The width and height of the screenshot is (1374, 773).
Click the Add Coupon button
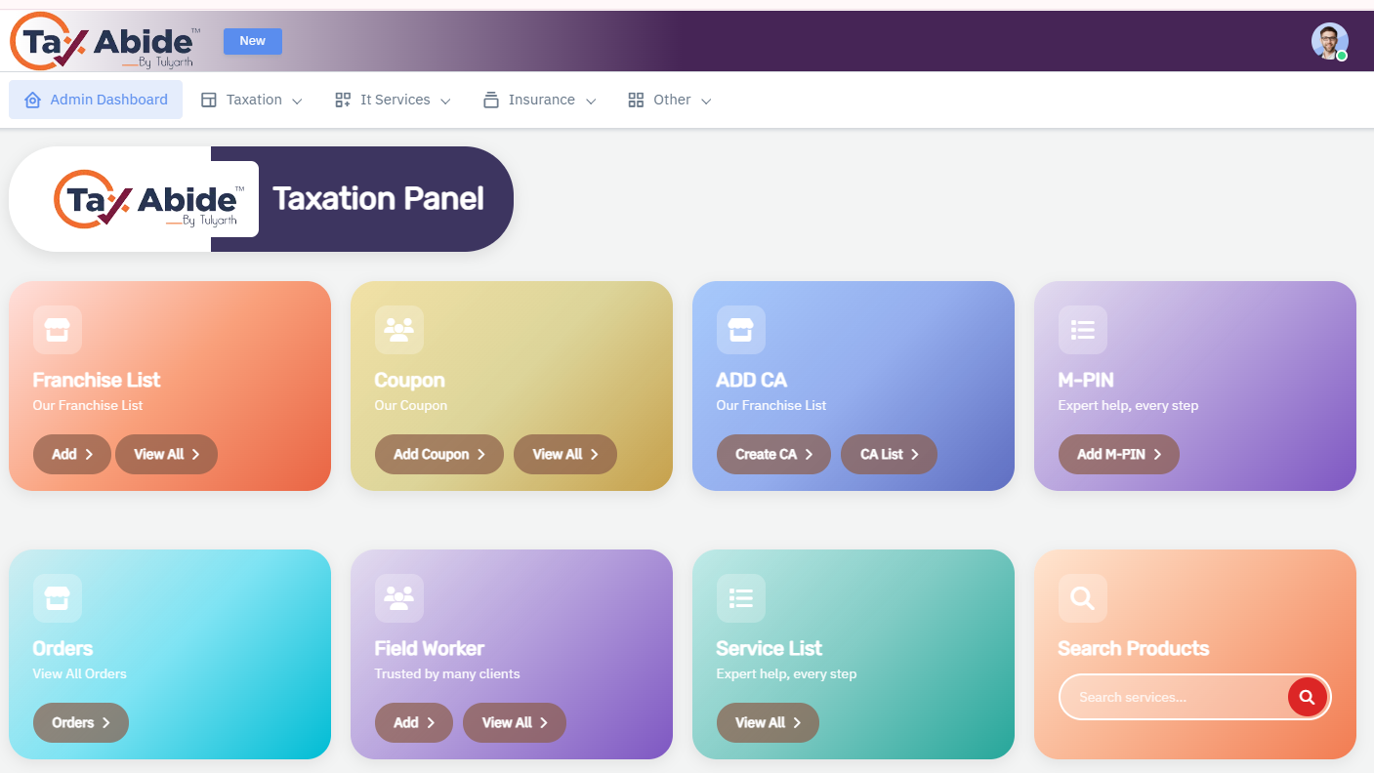coord(439,455)
